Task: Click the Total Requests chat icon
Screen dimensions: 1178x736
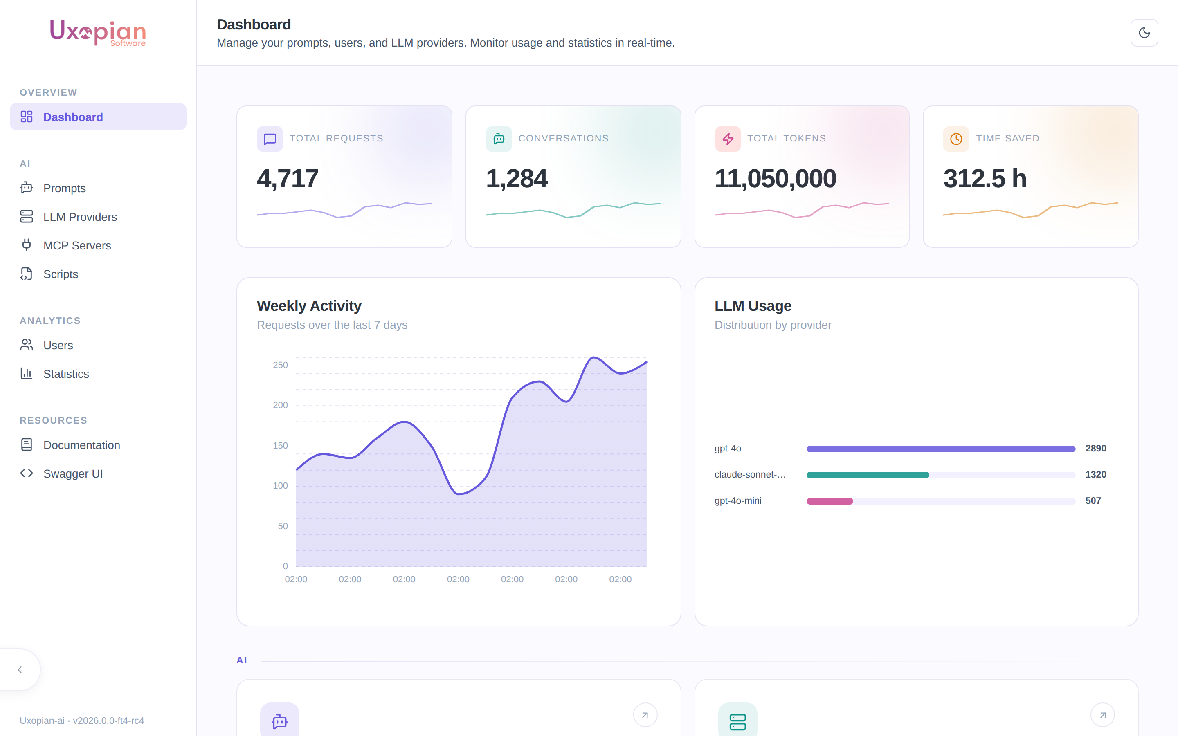Action: click(270, 139)
